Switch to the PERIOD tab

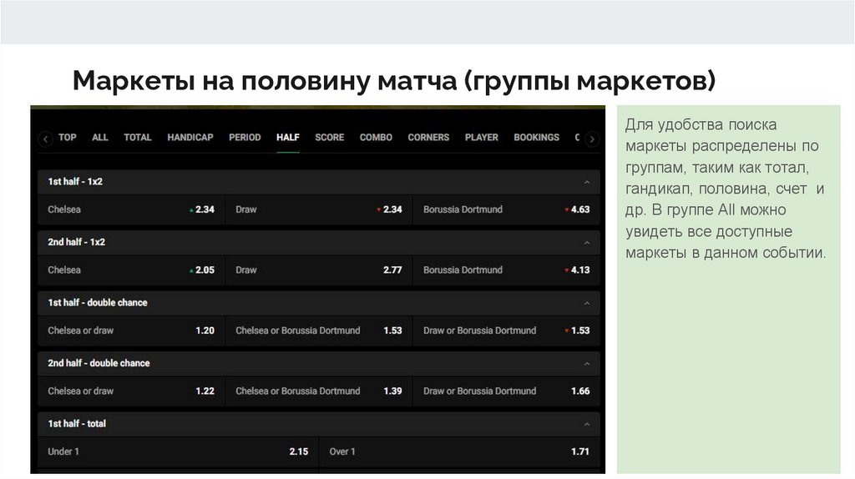tap(245, 138)
